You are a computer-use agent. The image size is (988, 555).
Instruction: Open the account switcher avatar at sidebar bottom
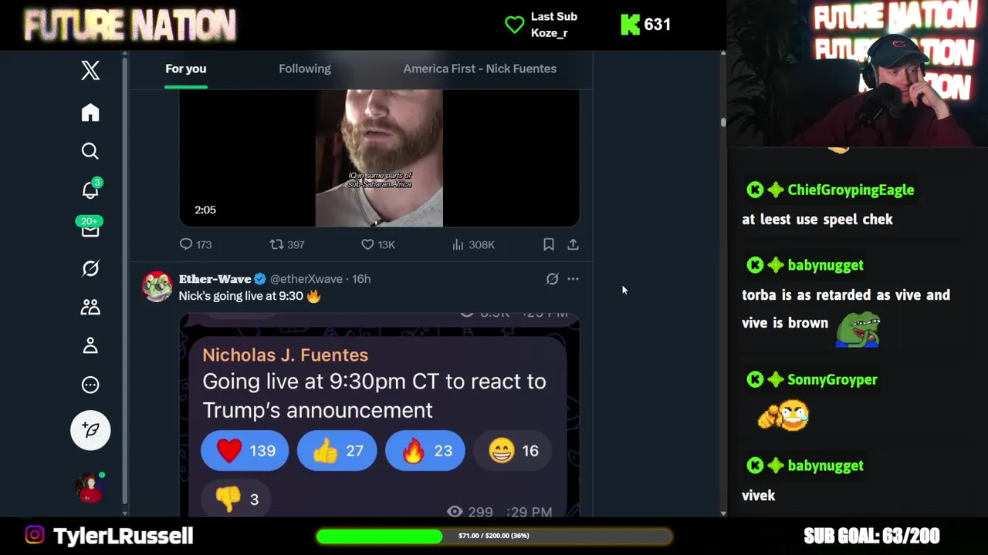click(90, 487)
